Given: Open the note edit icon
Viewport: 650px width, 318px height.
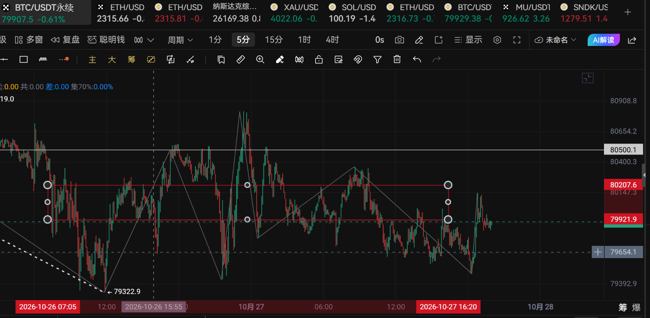Looking at the screenshot, I should point(338,59).
